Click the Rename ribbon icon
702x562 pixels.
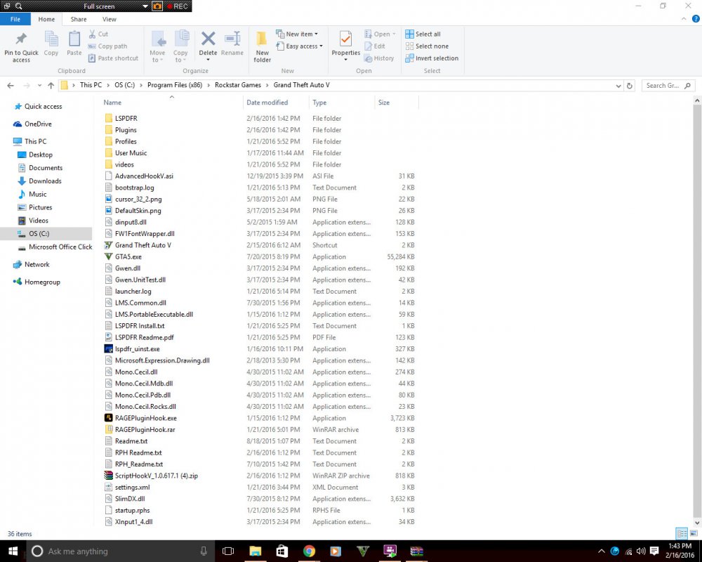[232, 39]
